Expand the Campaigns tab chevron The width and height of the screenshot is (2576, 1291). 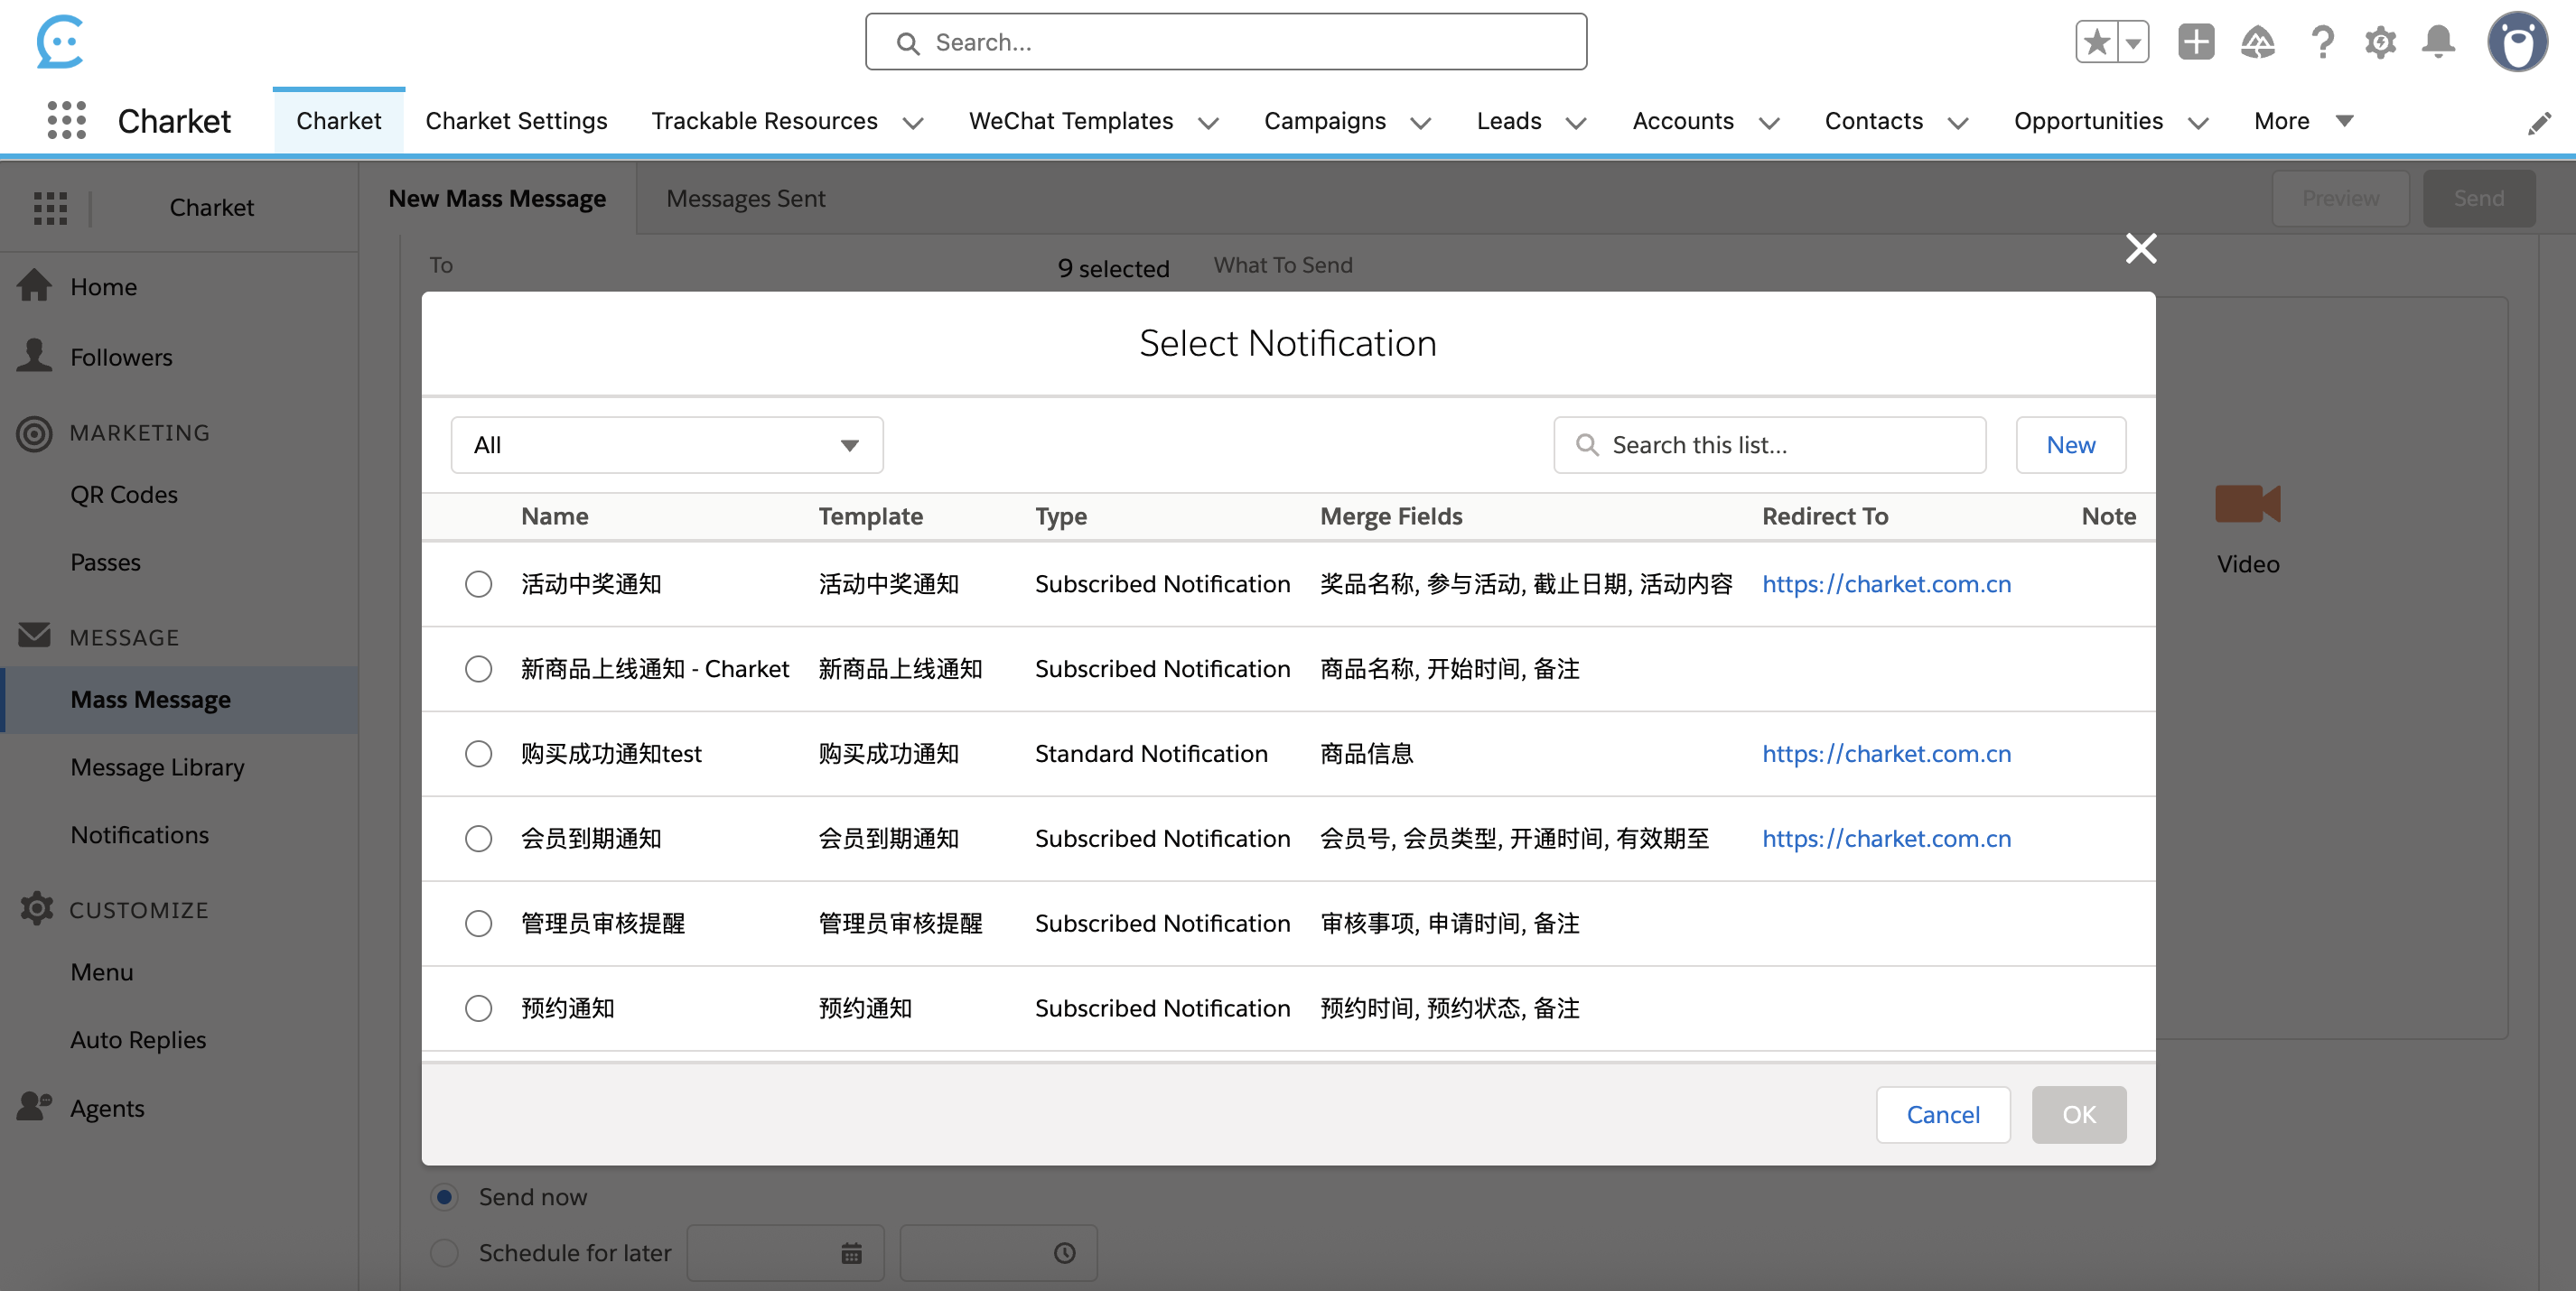pos(1421,122)
